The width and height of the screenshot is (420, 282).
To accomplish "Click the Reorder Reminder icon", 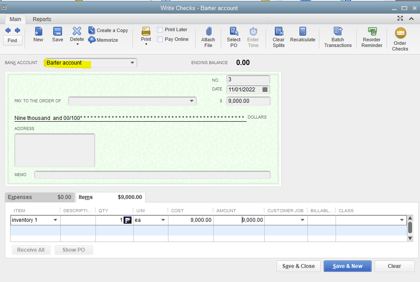I will click(372, 31).
